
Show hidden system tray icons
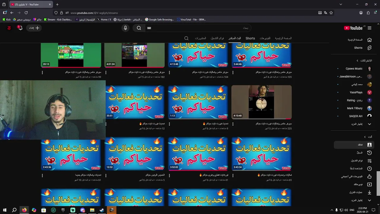pos(332,210)
